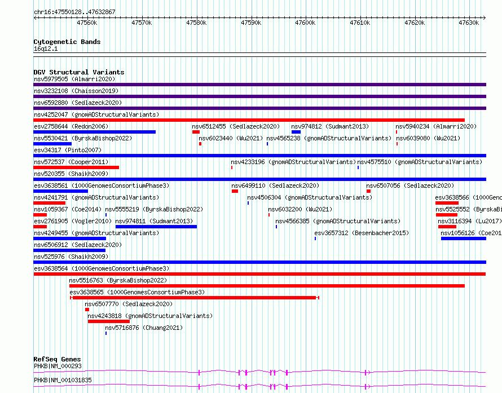Click the nsv6023440 (Wu2021) label
502x393 pixels.
coord(231,138)
